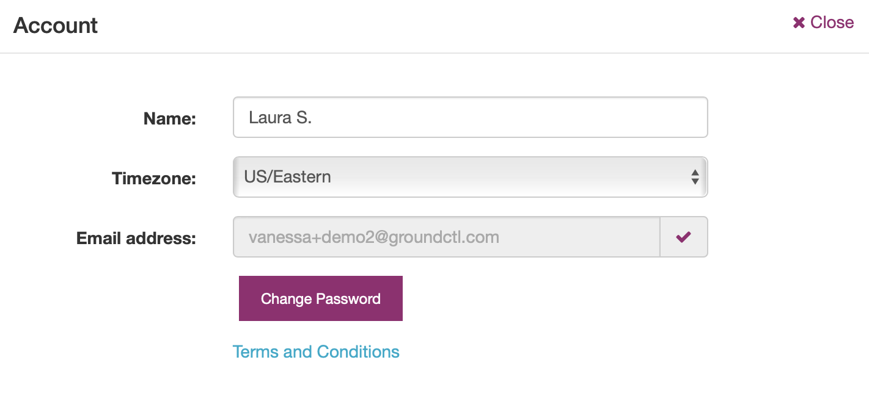Image resolution: width=869 pixels, height=404 pixels.
Task: Click the vanessa+demo2@groundctl.com email text
Action: [x=374, y=237]
